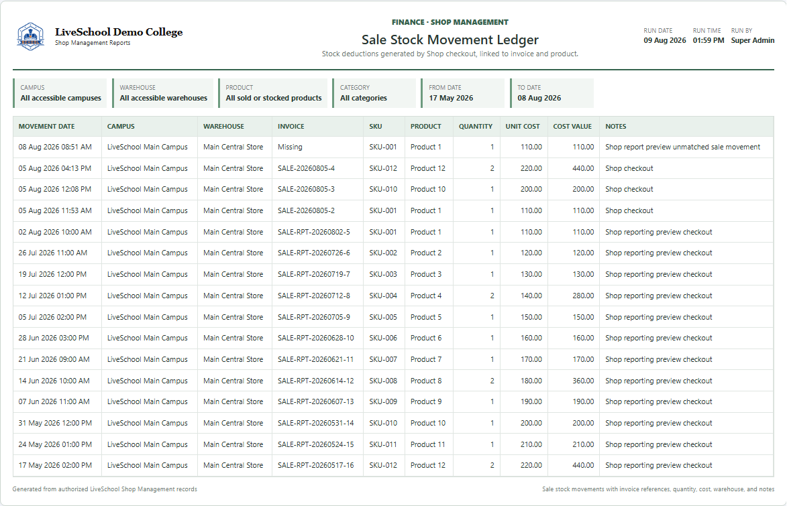787x506 pixels.
Task: Click the Unit Cost column header
Action: (523, 127)
